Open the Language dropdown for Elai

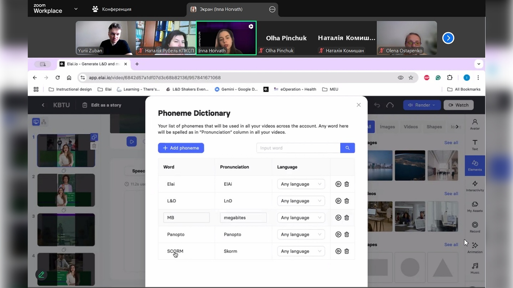click(x=301, y=184)
